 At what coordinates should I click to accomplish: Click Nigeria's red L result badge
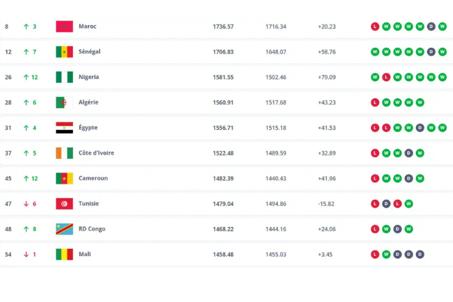pyautogui.click(x=386, y=77)
